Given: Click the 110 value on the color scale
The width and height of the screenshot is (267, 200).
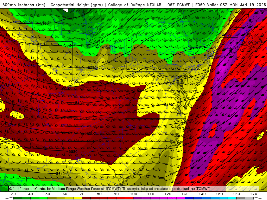Looking at the screenshot, I should click(x=151, y=194).
